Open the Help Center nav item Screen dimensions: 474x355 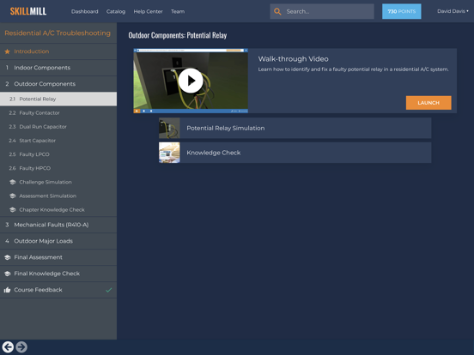coord(148,11)
